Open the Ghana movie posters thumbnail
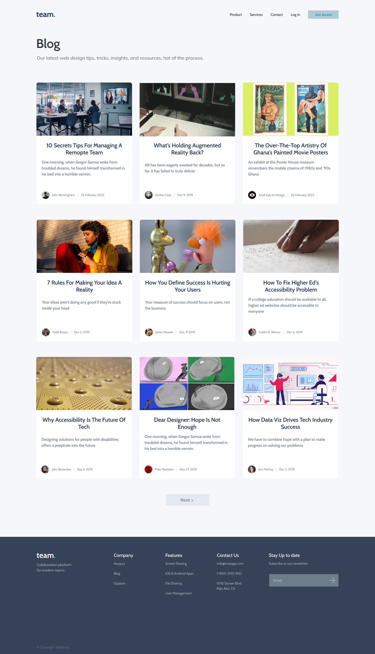This screenshot has height=654, width=375. click(x=291, y=109)
